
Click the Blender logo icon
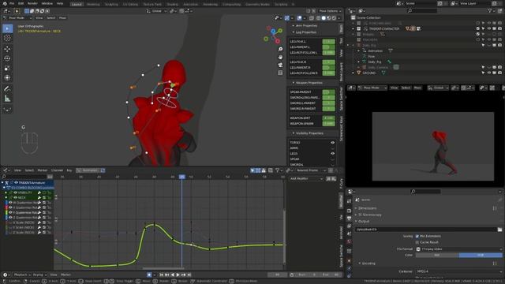pyautogui.click(x=5, y=3)
